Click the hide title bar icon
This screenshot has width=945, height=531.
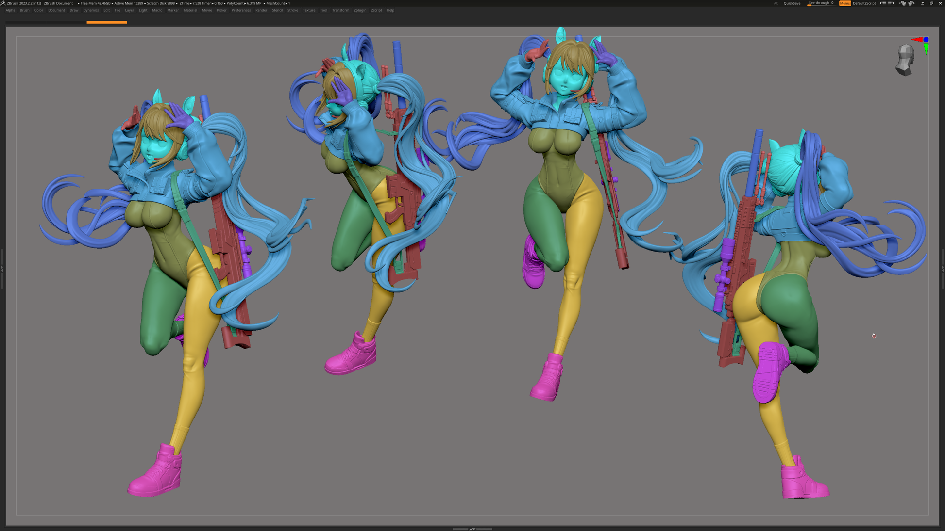[923, 3]
